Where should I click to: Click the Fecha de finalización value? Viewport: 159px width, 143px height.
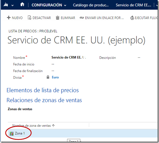pos(53,71)
